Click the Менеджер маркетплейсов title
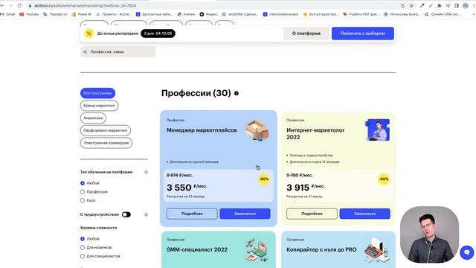Viewport: 476px width, 268px height. (x=202, y=130)
